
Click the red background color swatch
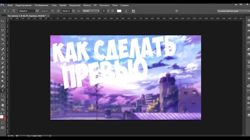4,119
